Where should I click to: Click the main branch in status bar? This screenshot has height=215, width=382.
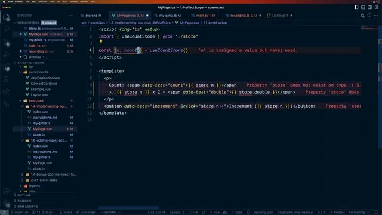tap(17, 213)
